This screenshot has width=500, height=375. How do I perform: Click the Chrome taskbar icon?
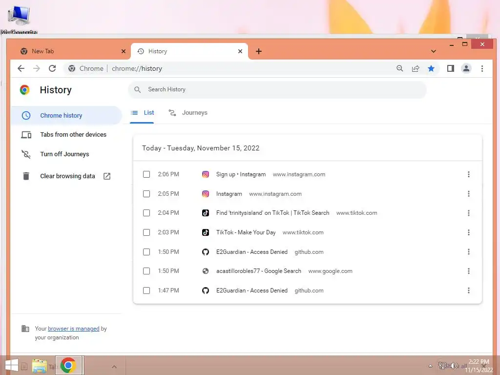[x=68, y=365]
